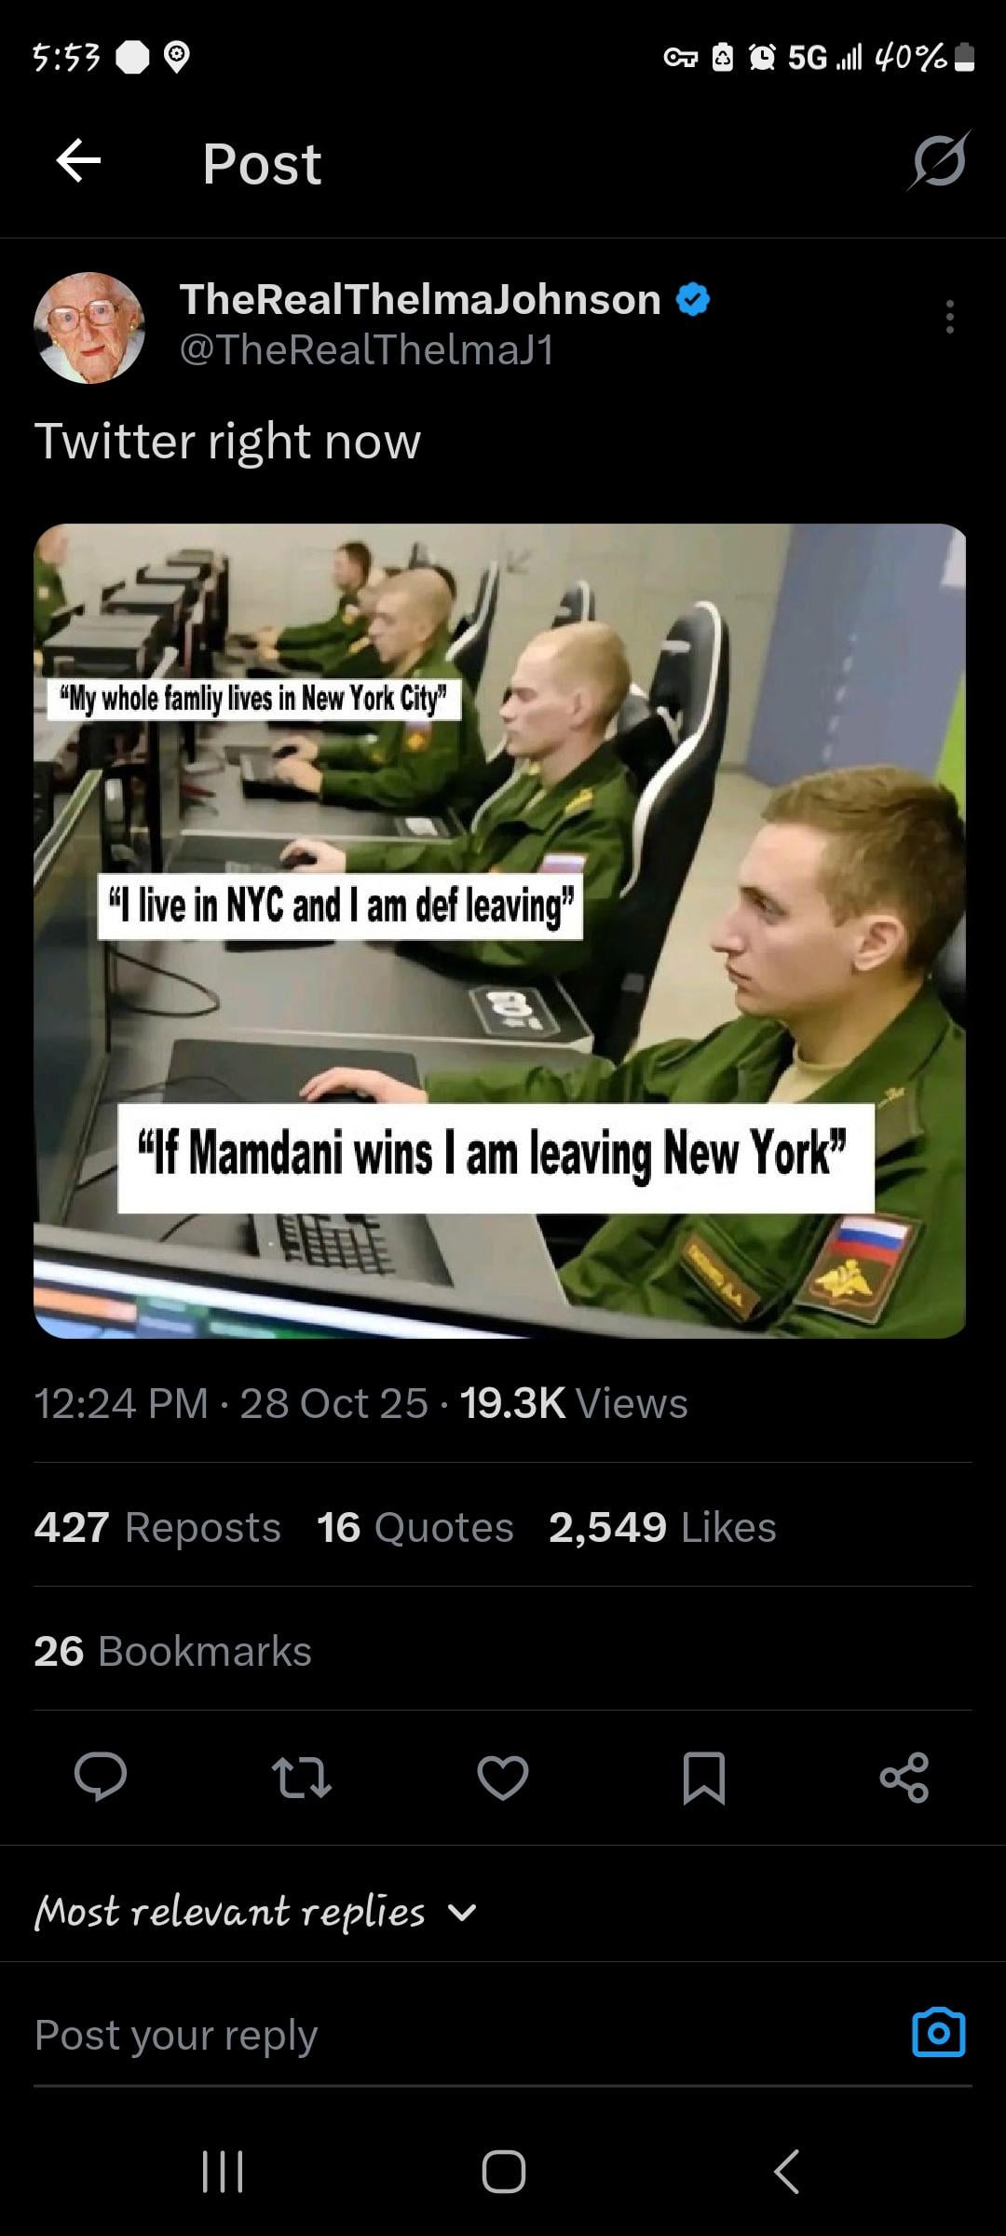Bookmark this post
Image resolution: width=1006 pixels, height=2236 pixels.
point(704,1778)
